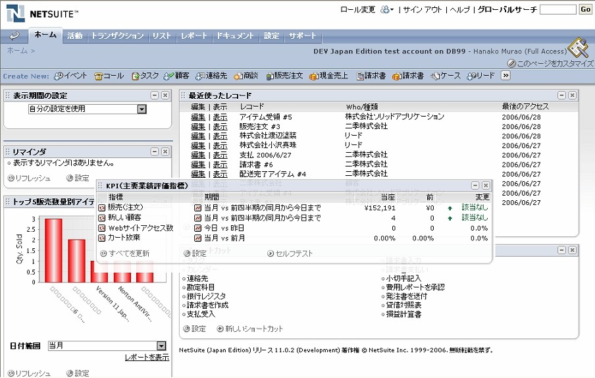Create new 連絡先 from toolbar
595x378 pixels.
[211, 76]
